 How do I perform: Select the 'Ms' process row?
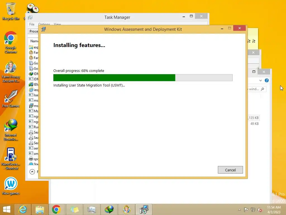(34, 111)
